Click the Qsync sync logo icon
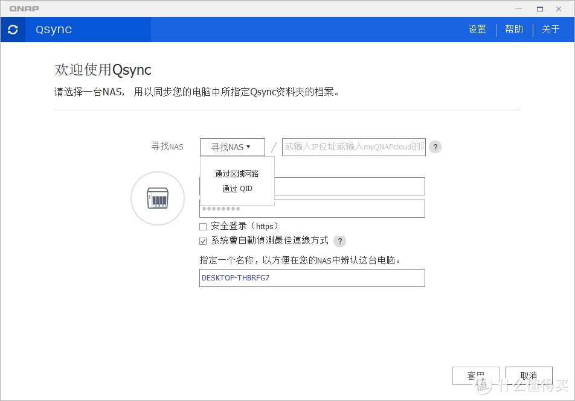Screen dimensions: 575x401 coord(13,29)
